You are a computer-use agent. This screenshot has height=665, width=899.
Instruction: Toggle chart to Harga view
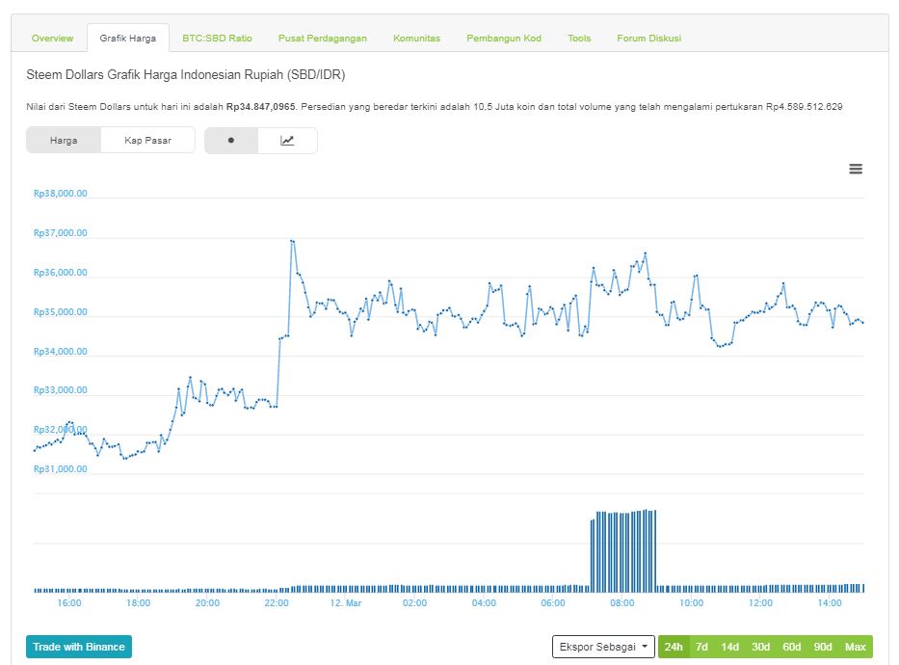click(x=64, y=141)
